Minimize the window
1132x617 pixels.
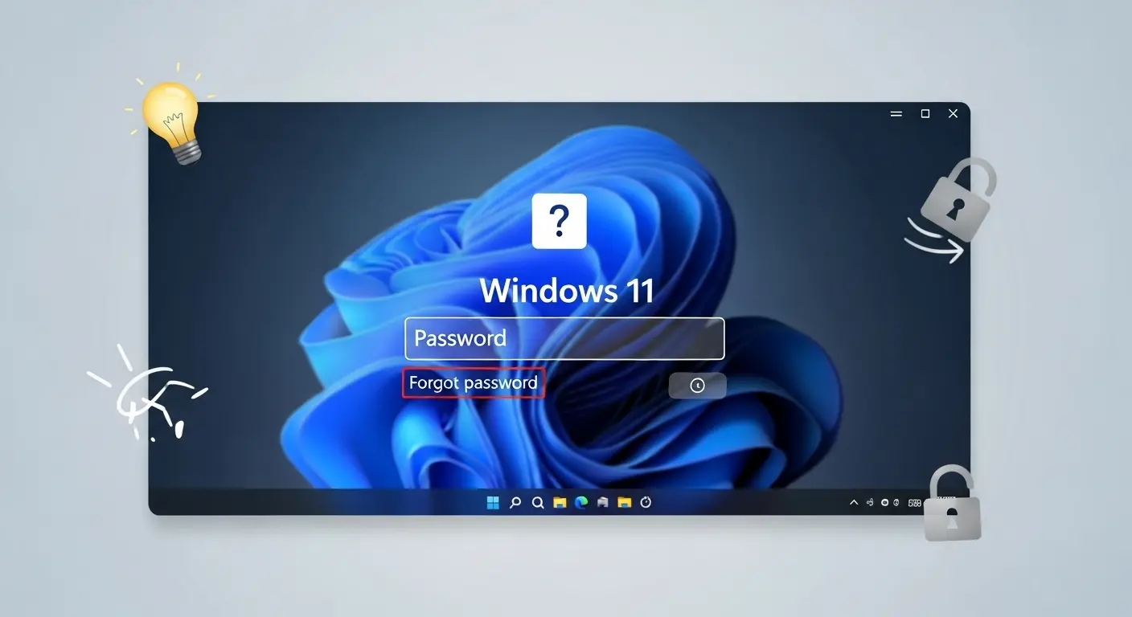point(896,114)
